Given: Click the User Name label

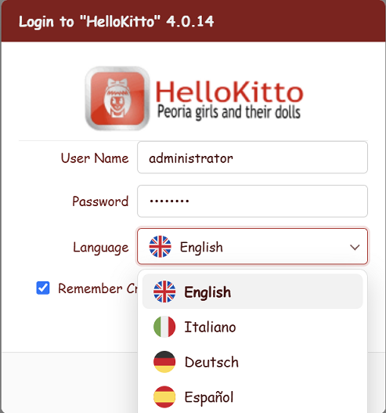Looking at the screenshot, I should pos(95,158).
